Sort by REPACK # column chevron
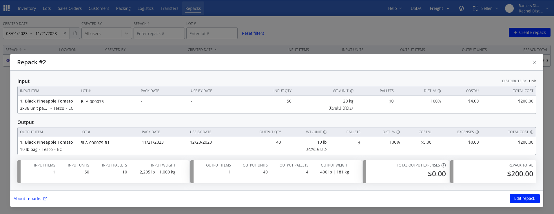Image resolution: width=554 pixels, height=214 pixels. click(25, 50)
